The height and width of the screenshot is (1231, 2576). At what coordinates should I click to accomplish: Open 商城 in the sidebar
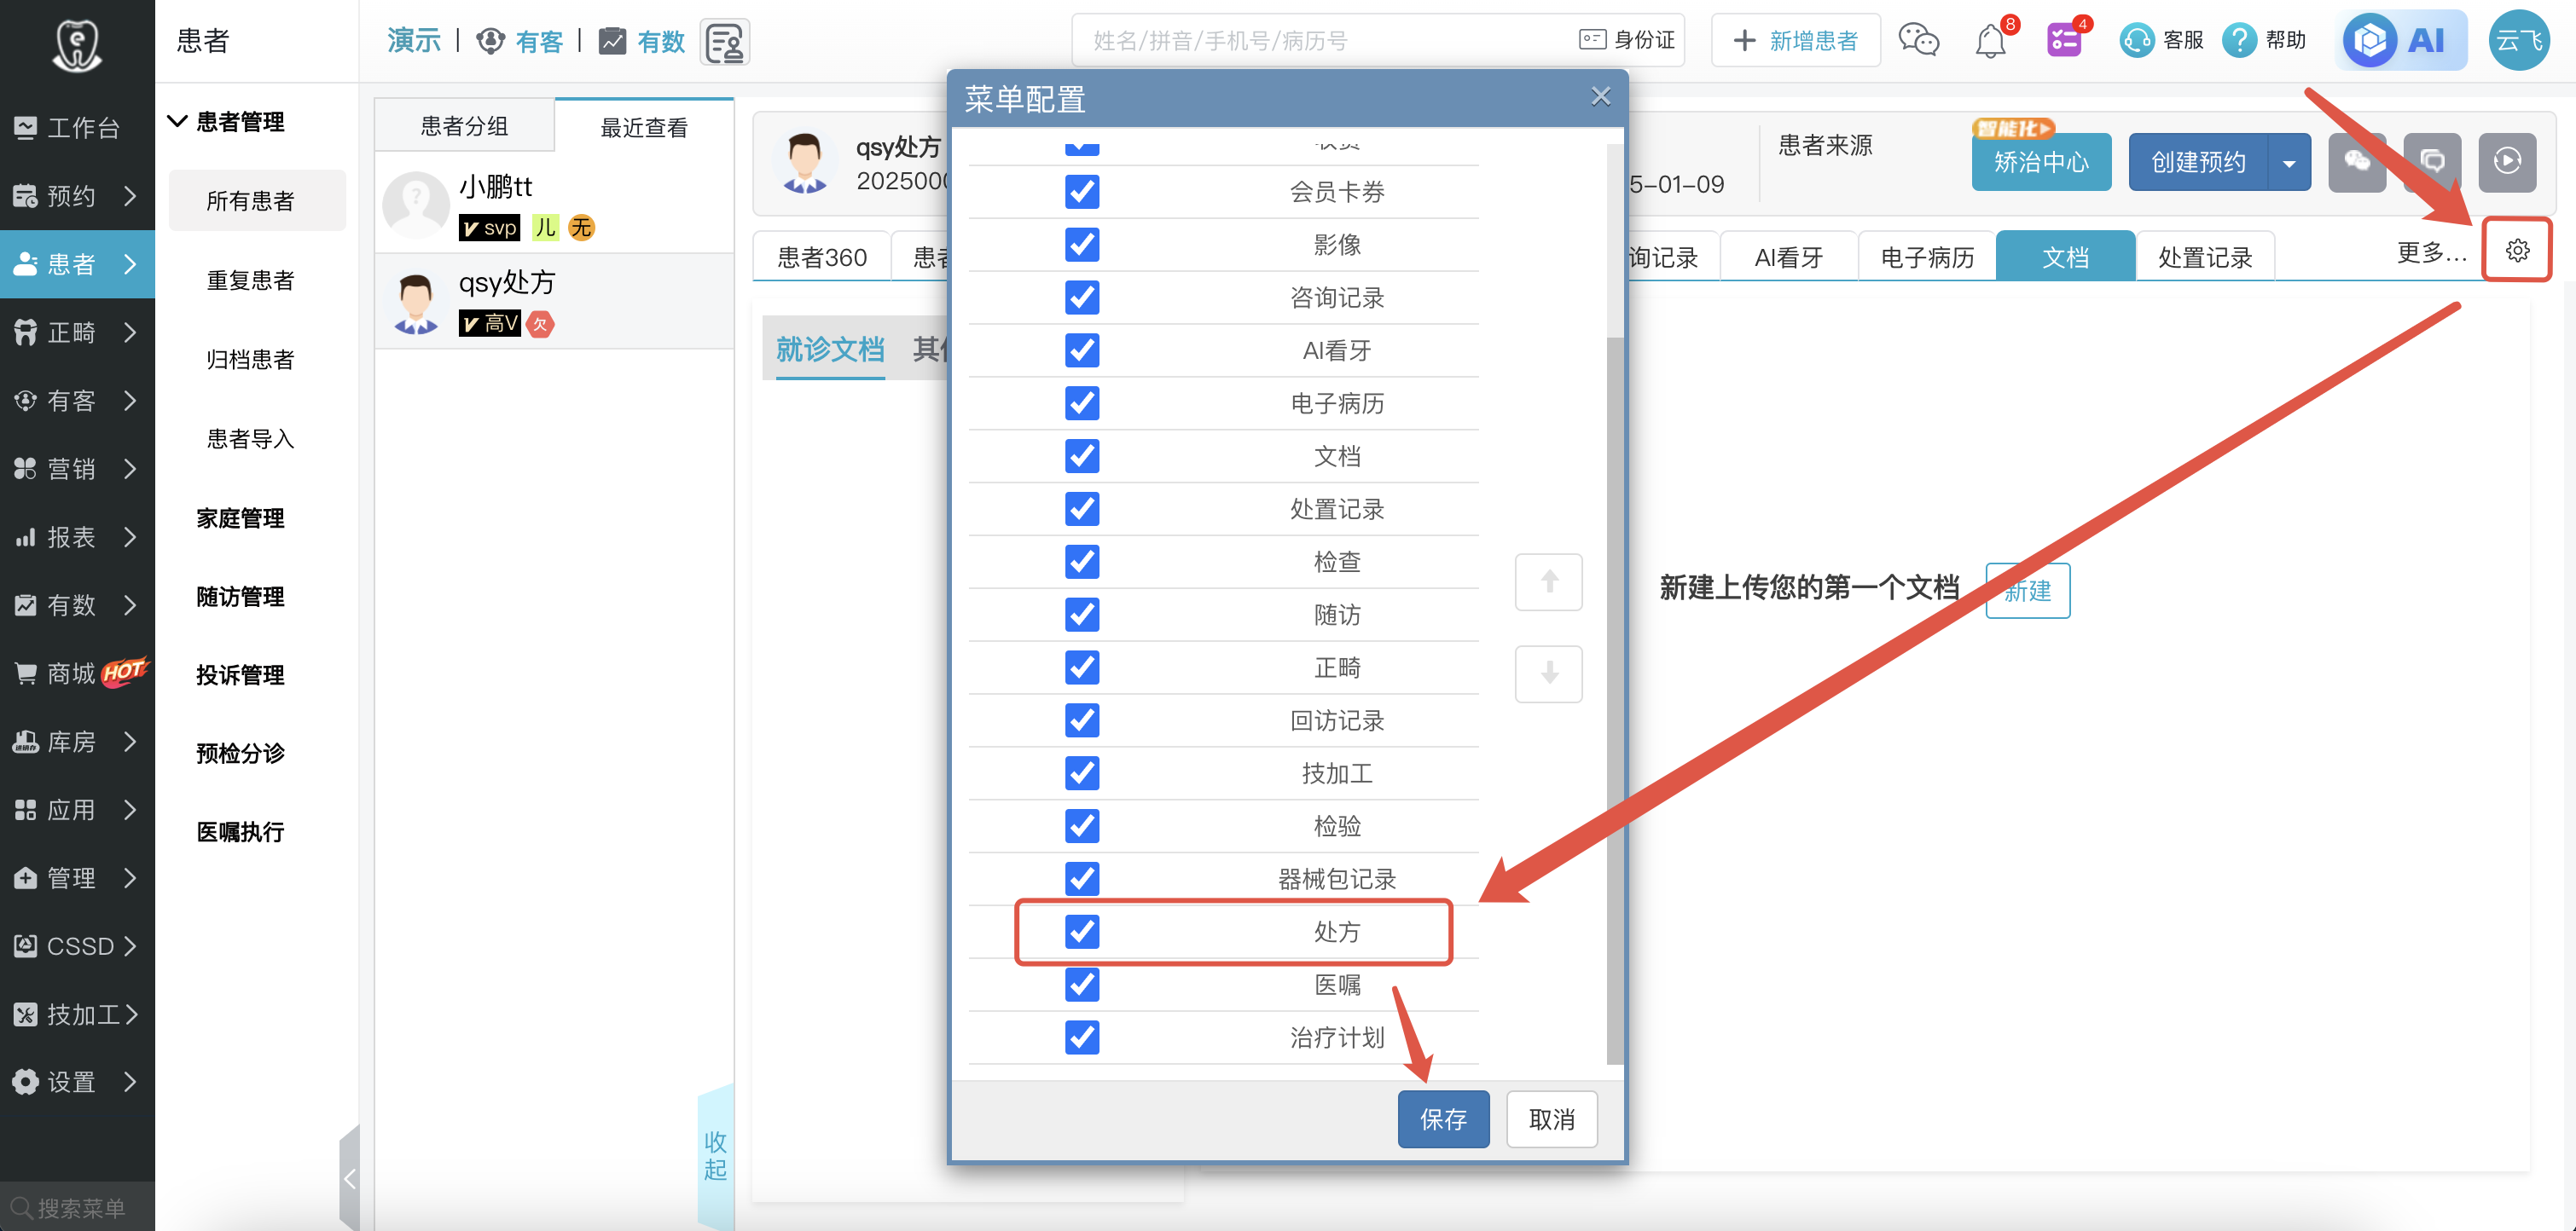click(x=77, y=673)
